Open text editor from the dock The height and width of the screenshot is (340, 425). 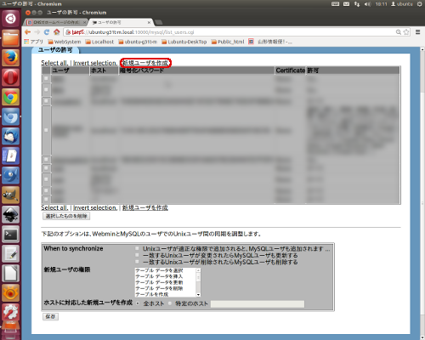tap(10, 253)
